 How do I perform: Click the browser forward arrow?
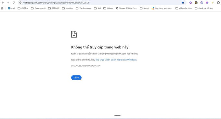[x=8, y=3]
